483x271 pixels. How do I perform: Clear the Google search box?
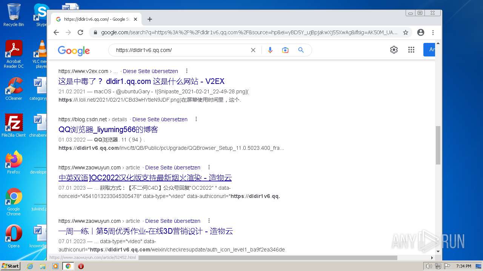coord(253,50)
